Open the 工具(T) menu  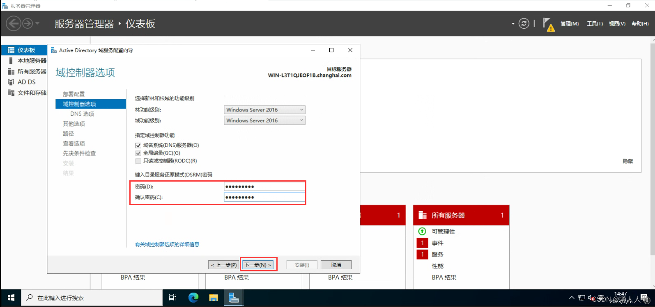coord(595,24)
